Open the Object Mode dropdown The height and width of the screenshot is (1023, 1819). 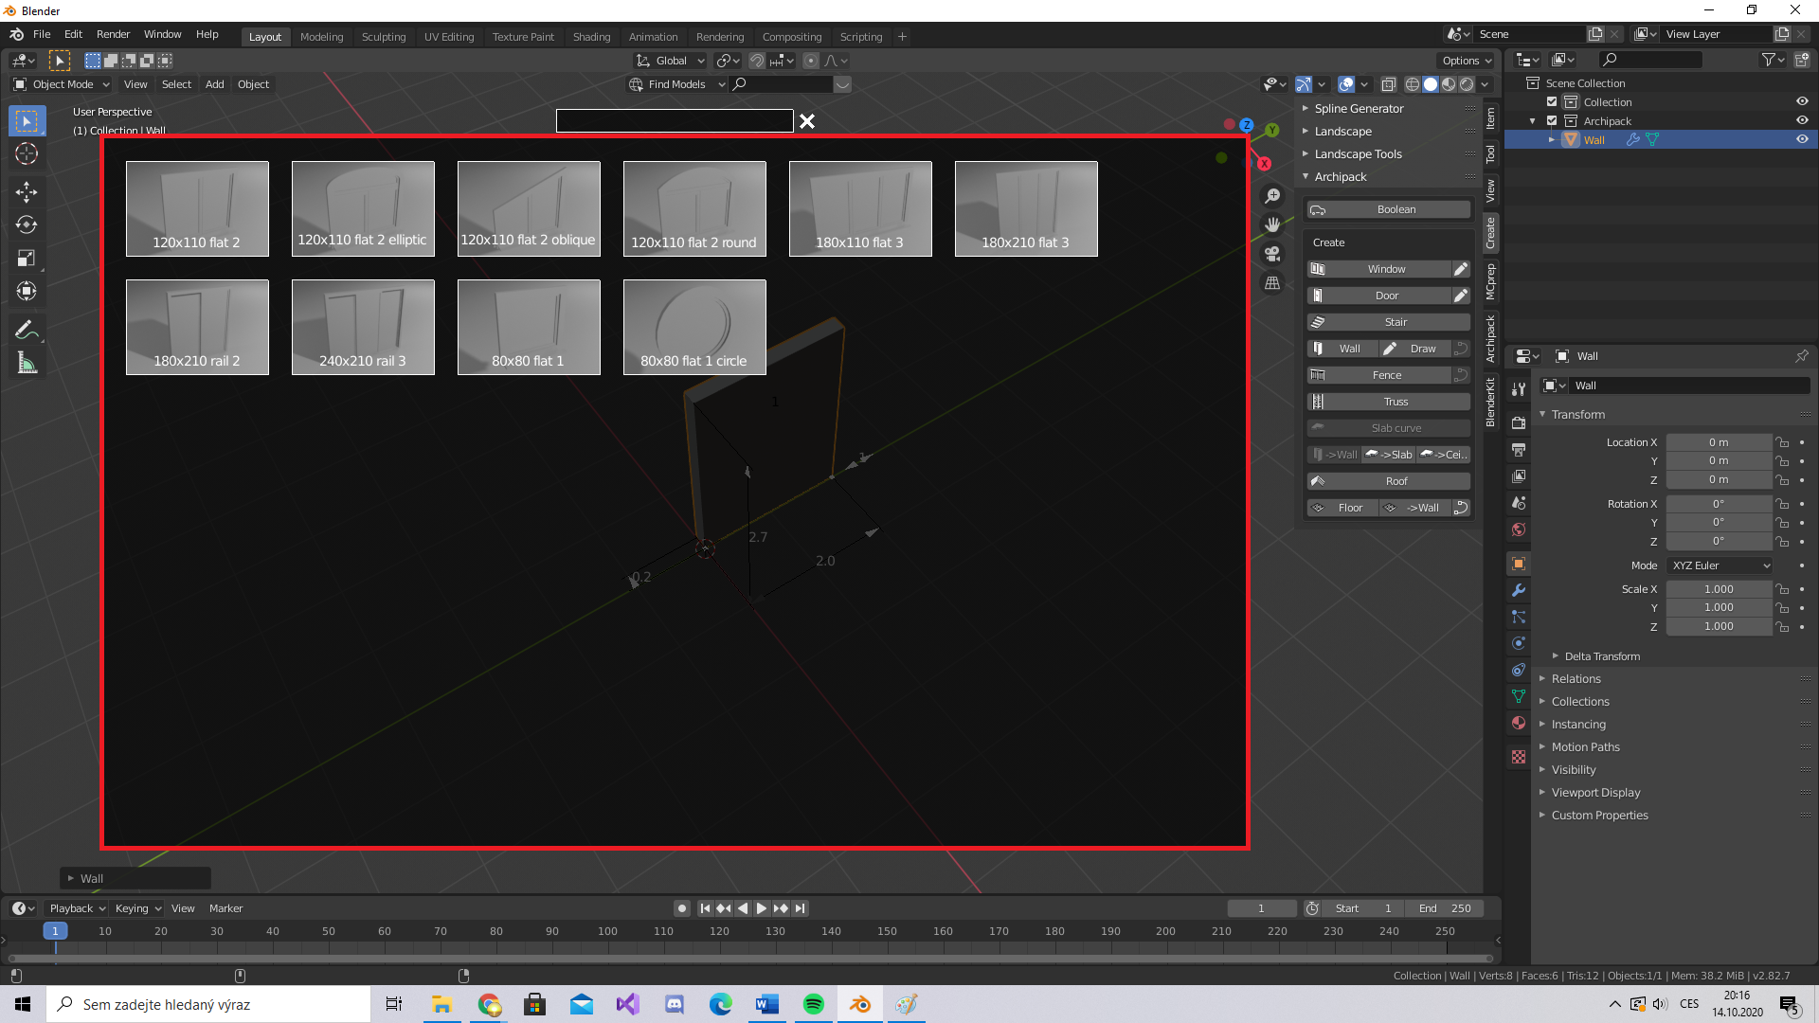coord(63,84)
